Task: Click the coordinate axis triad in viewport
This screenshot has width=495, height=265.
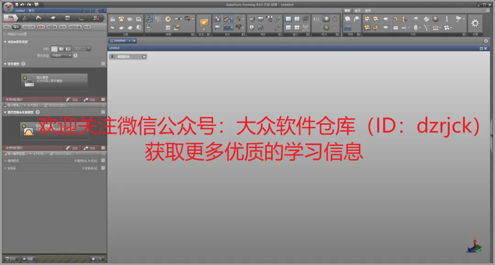Action: pos(474,246)
